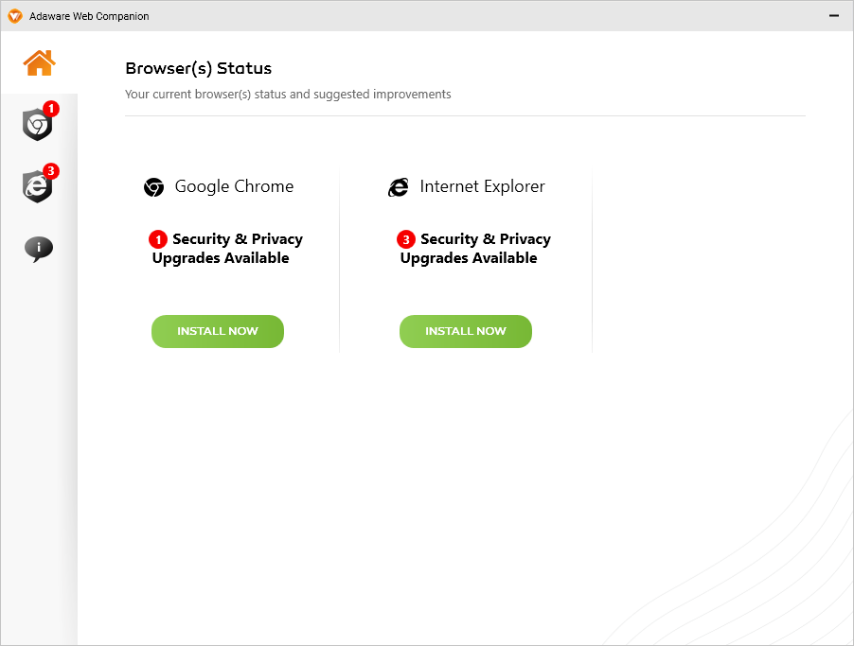The width and height of the screenshot is (854, 646).
Task: Click the Google Chrome logo icon
Action: (153, 187)
